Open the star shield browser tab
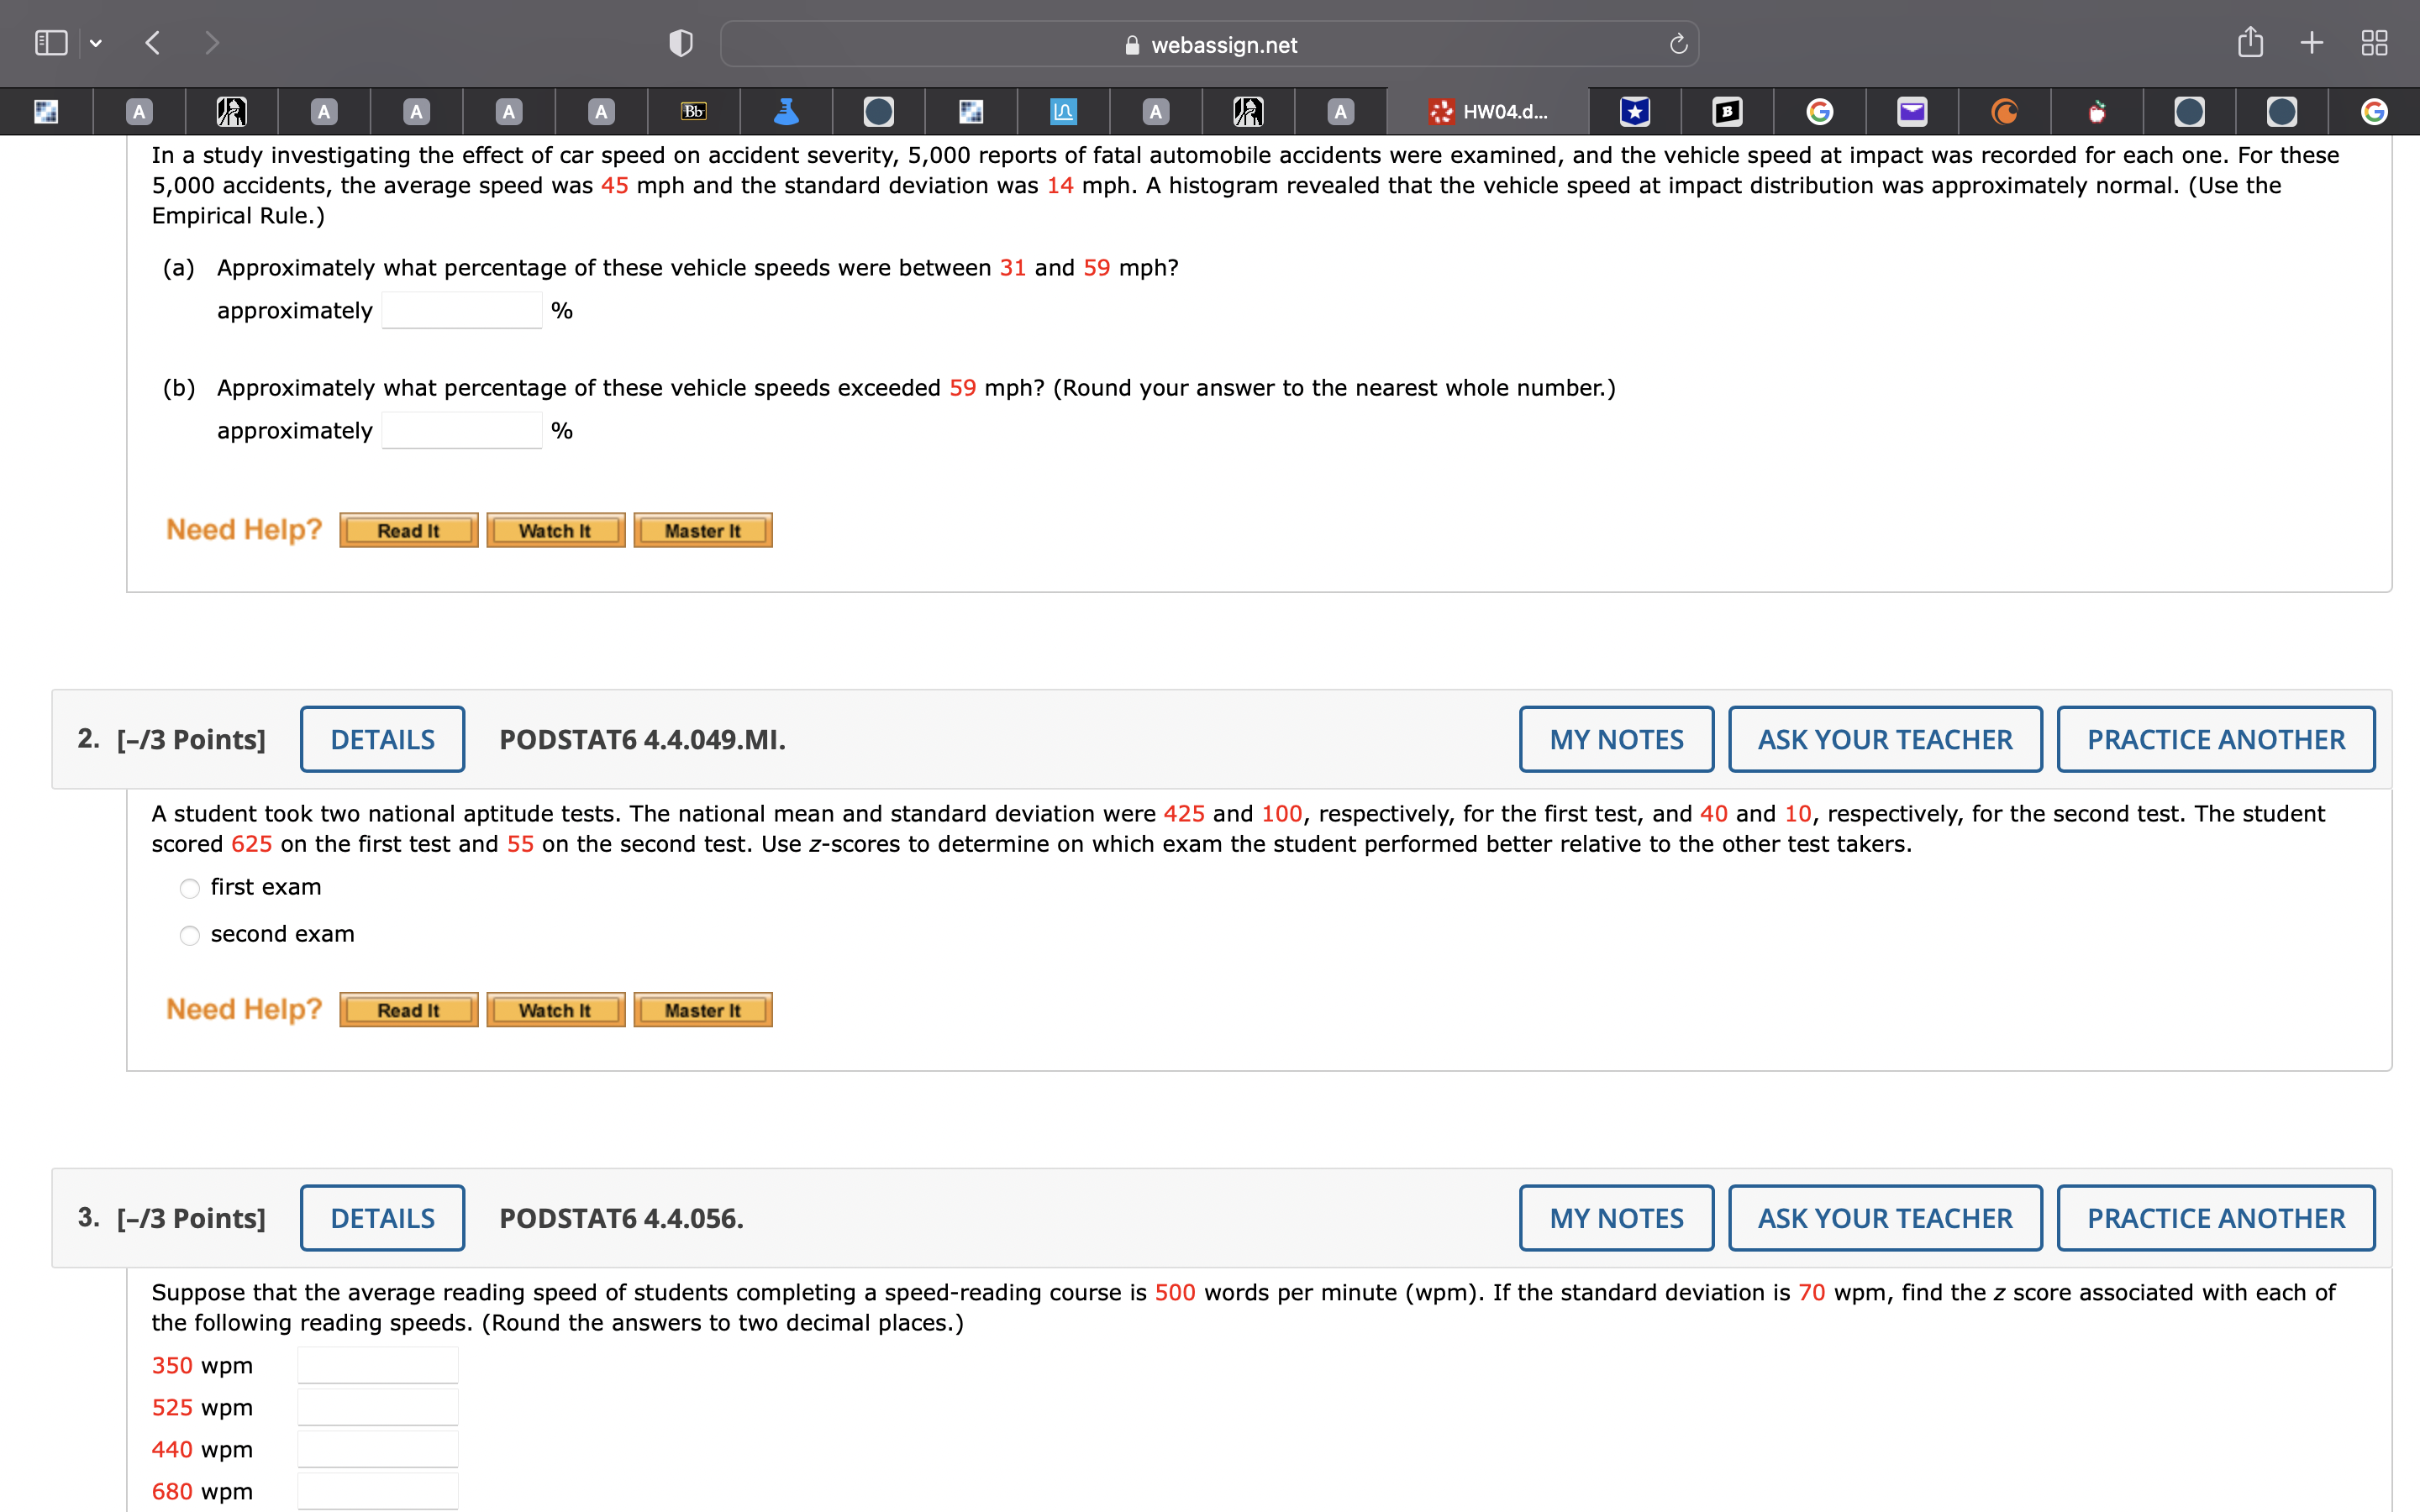Viewport: 2420px width, 1512px height. point(1633,111)
